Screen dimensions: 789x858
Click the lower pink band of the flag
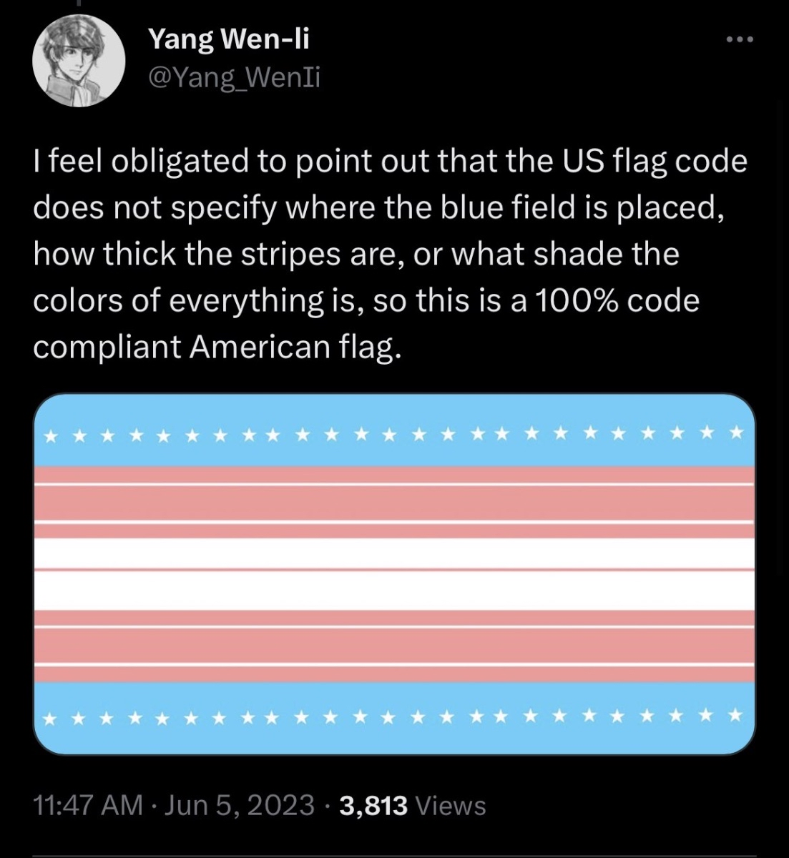[x=394, y=646]
